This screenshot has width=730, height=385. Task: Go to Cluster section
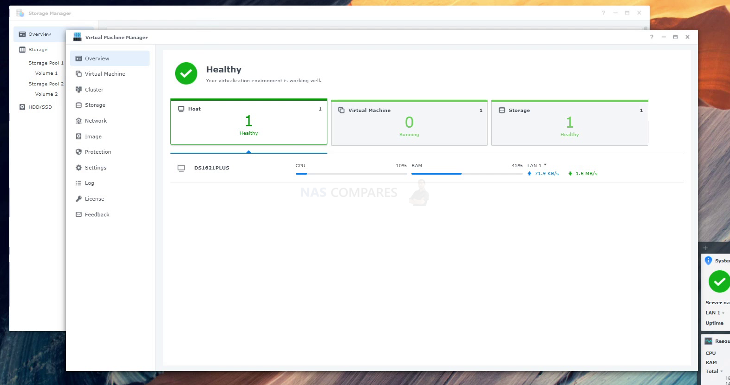pyautogui.click(x=110, y=90)
